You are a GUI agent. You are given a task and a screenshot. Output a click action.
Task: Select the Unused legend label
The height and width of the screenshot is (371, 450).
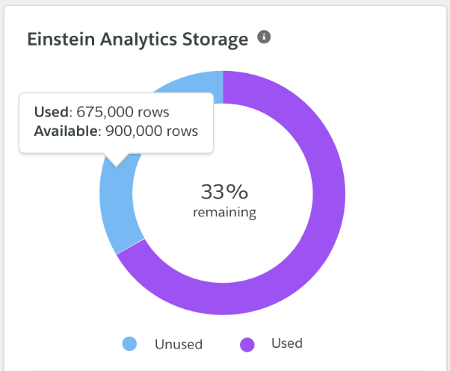[x=179, y=344]
